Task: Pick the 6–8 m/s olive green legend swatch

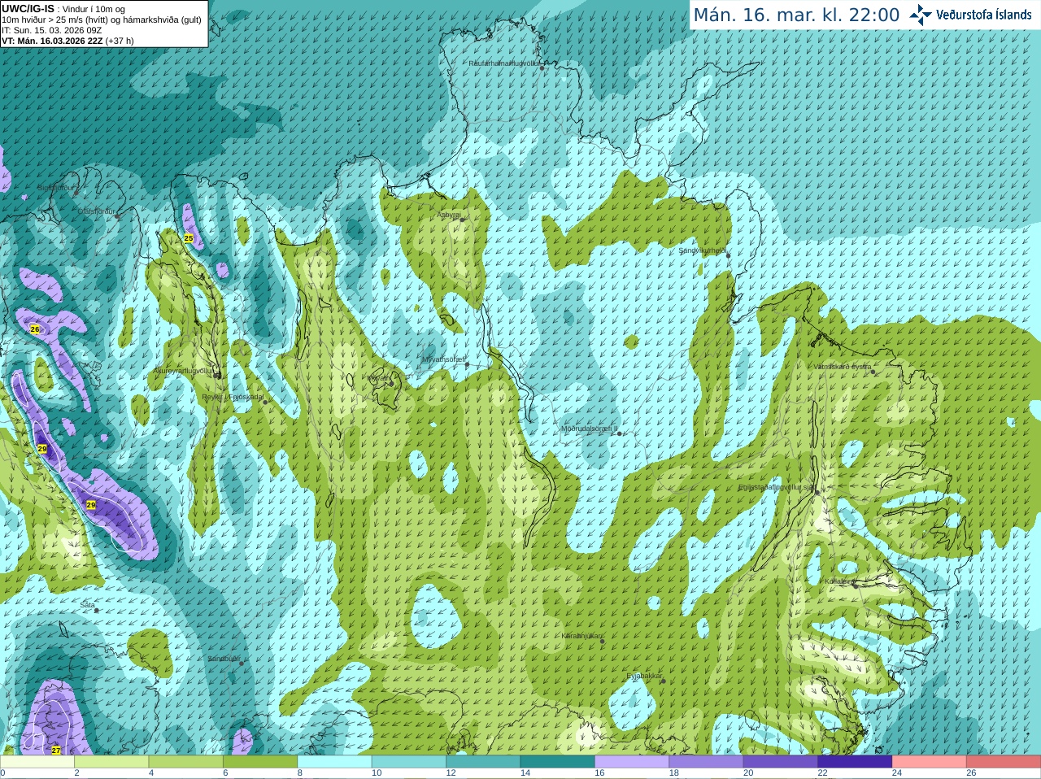Action: [260, 762]
